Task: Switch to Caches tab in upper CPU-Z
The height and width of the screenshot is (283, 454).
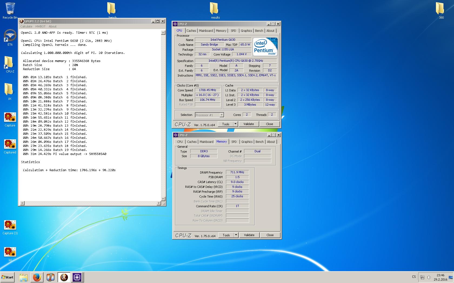Action: click(191, 31)
